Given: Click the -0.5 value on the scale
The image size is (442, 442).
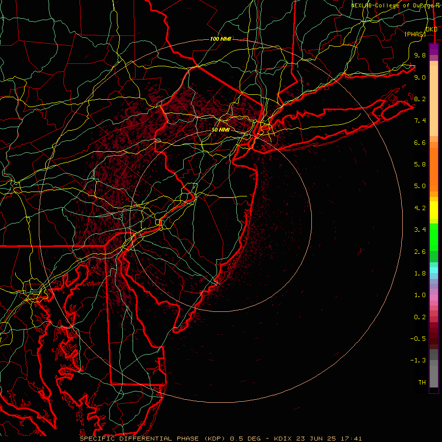Looking at the screenshot, I should (x=418, y=339).
